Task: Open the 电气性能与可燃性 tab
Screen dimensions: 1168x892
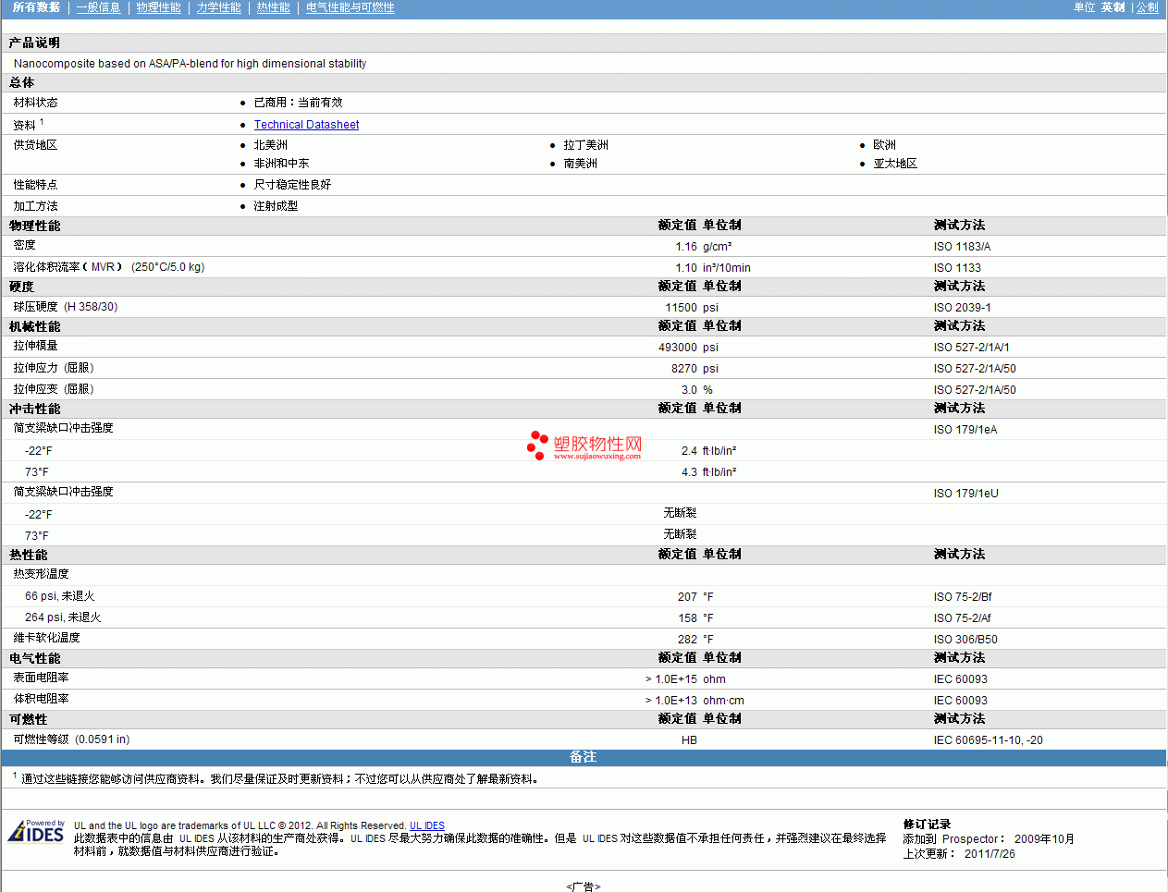Action: [350, 7]
